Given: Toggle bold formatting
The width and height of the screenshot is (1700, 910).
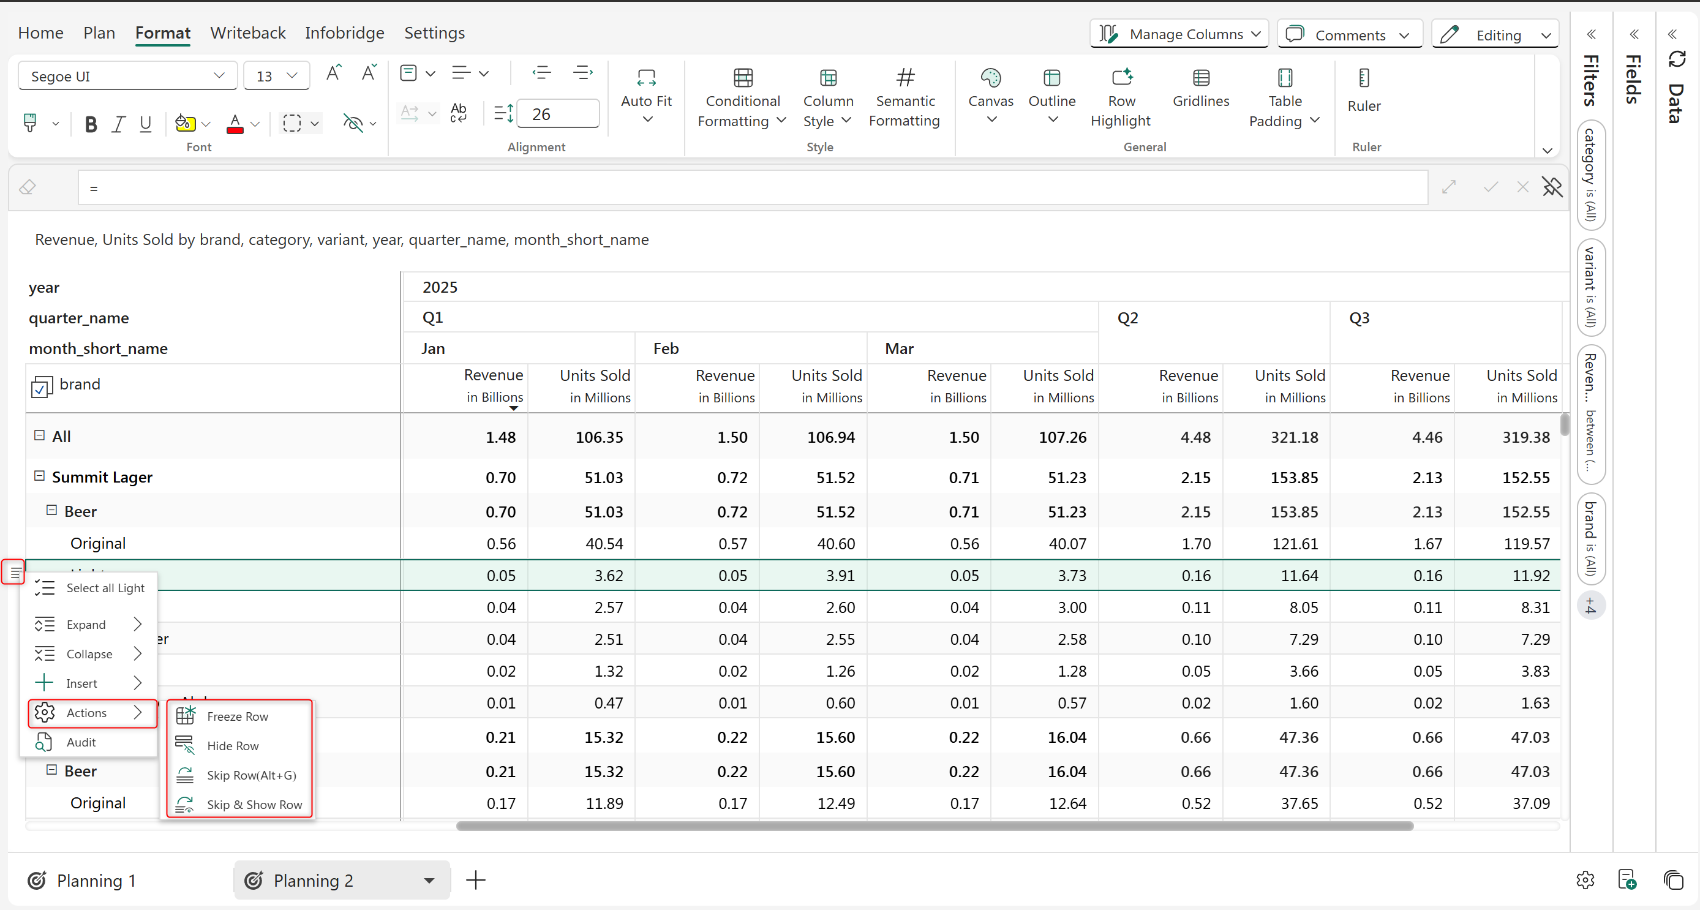Looking at the screenshot, I should pyautogui.click(x=91, y=124).
